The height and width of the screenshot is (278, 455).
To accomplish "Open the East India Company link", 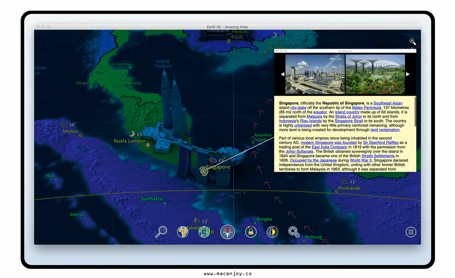I will click(x=329, y=147).
